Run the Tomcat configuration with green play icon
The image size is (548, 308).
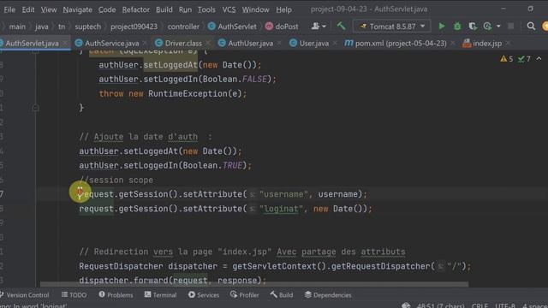(442, 27)
